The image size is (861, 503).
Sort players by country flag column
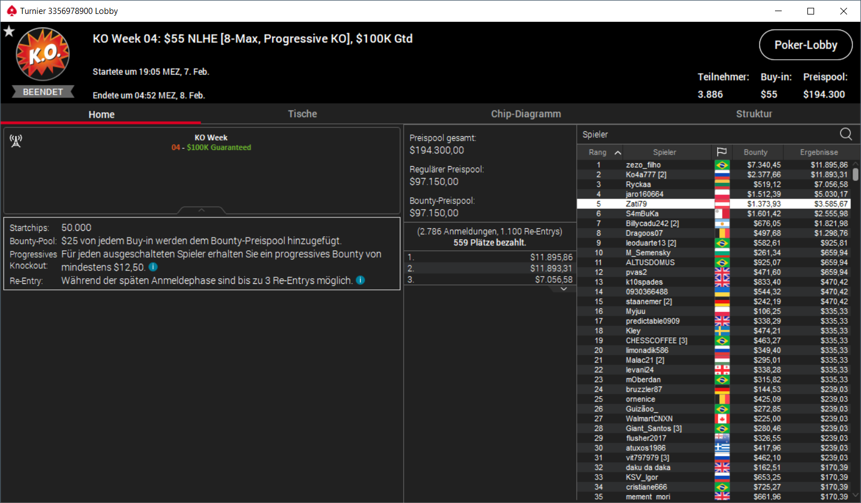pyautogui.click(x=721, y=152)
